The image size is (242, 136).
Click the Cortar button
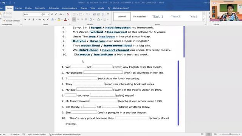[x=8, y=13]
